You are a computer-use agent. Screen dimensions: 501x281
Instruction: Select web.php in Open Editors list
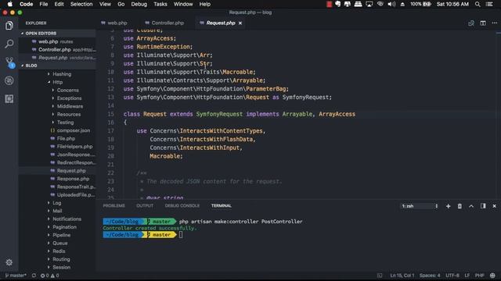(57, 41)
